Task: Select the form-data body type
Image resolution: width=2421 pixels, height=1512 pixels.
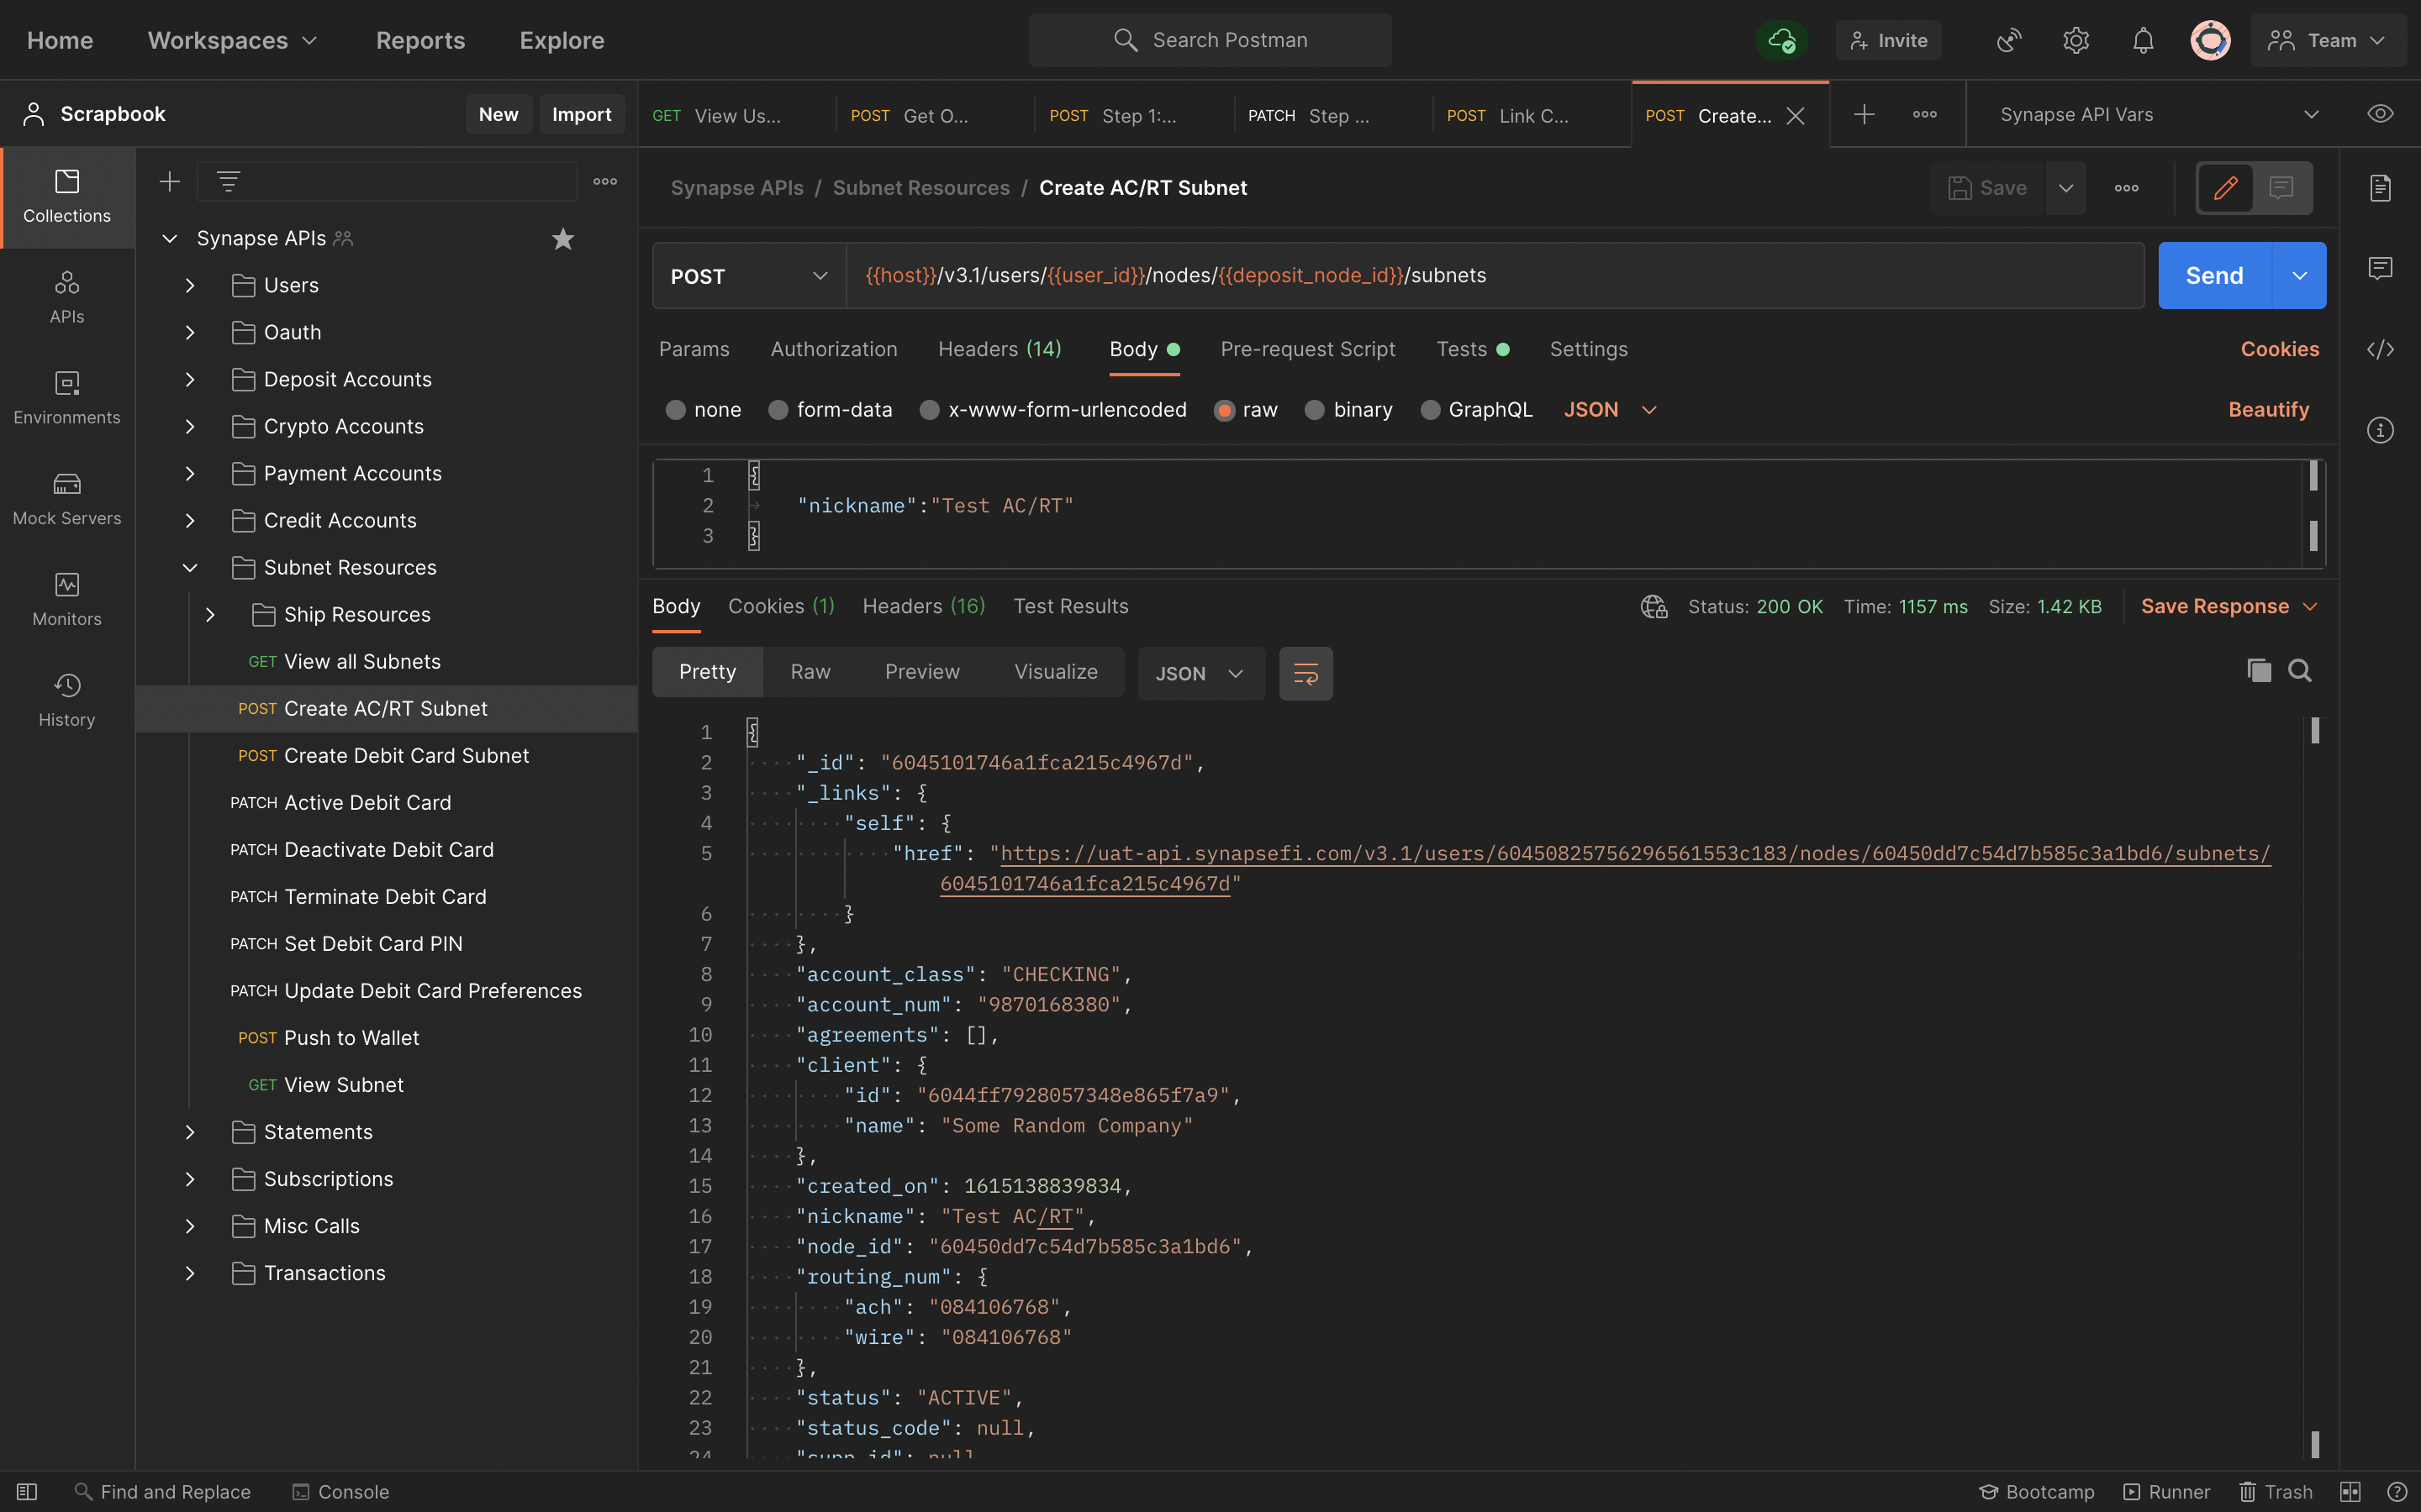Action: (778, 410)
